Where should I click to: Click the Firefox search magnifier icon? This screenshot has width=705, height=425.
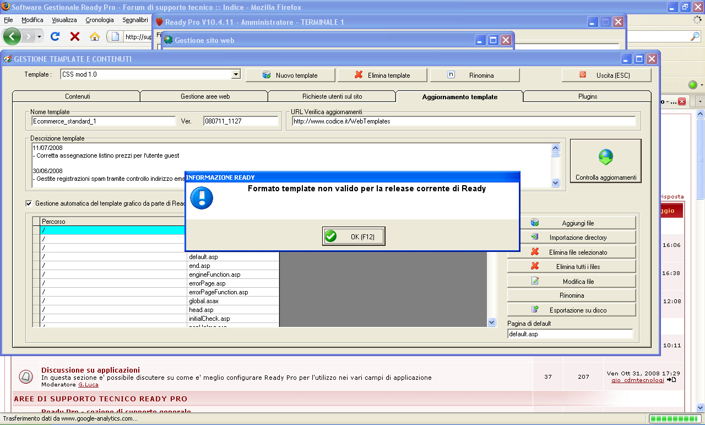pos(696,36)
